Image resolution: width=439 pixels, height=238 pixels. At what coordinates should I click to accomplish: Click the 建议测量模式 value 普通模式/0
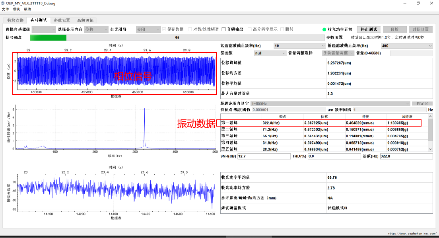tap(337, 208)
